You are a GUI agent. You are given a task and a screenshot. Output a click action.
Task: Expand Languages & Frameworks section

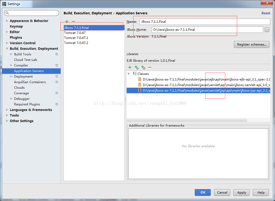[x=7, y=110]
